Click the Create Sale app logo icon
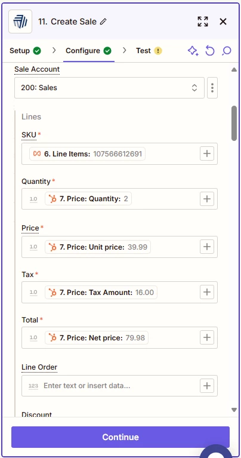The width and height of the screenshot is (241, 458). [x=20, y=21]
